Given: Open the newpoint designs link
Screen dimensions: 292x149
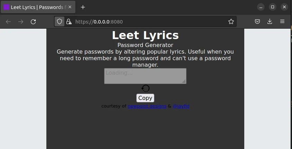Looking at the screenshot, I should point(147,106).
